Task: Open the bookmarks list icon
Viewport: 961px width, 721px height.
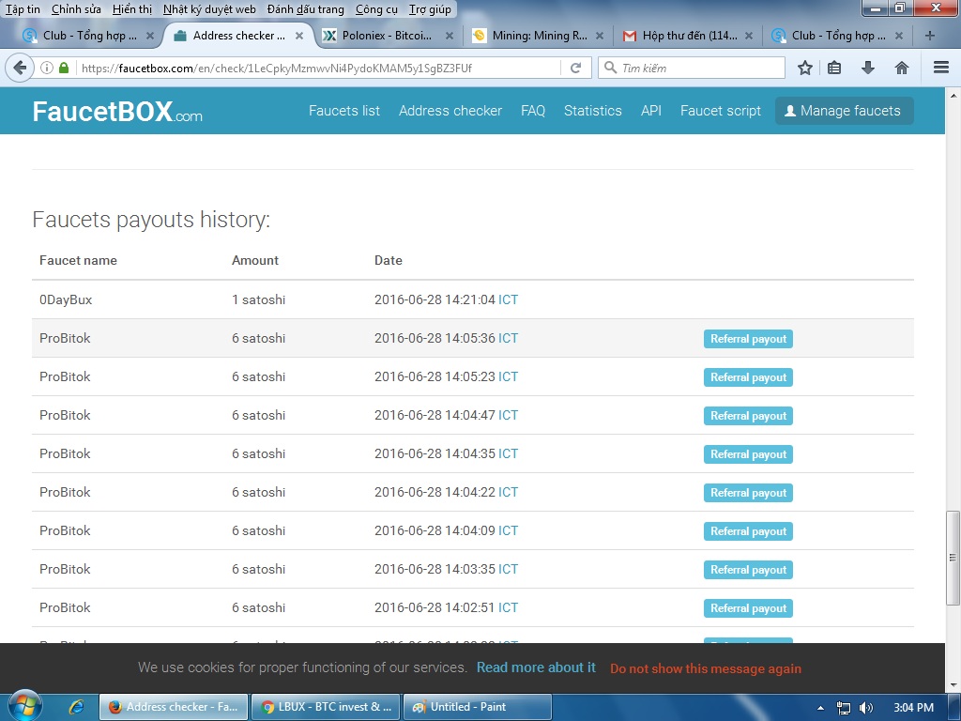Action: (835, 69)
